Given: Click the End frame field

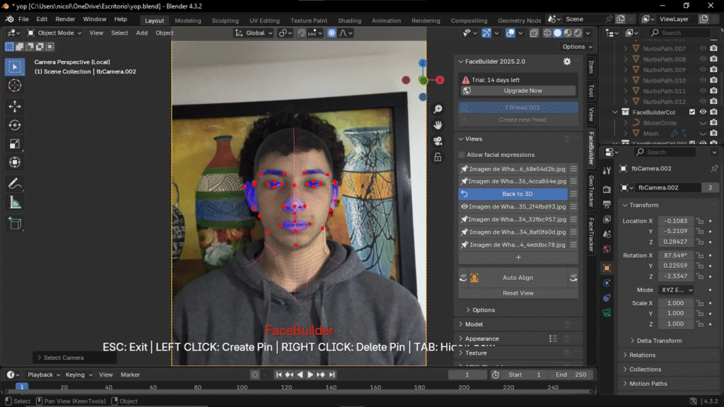Looking at the screenshot, I should (x=571, y=374).
